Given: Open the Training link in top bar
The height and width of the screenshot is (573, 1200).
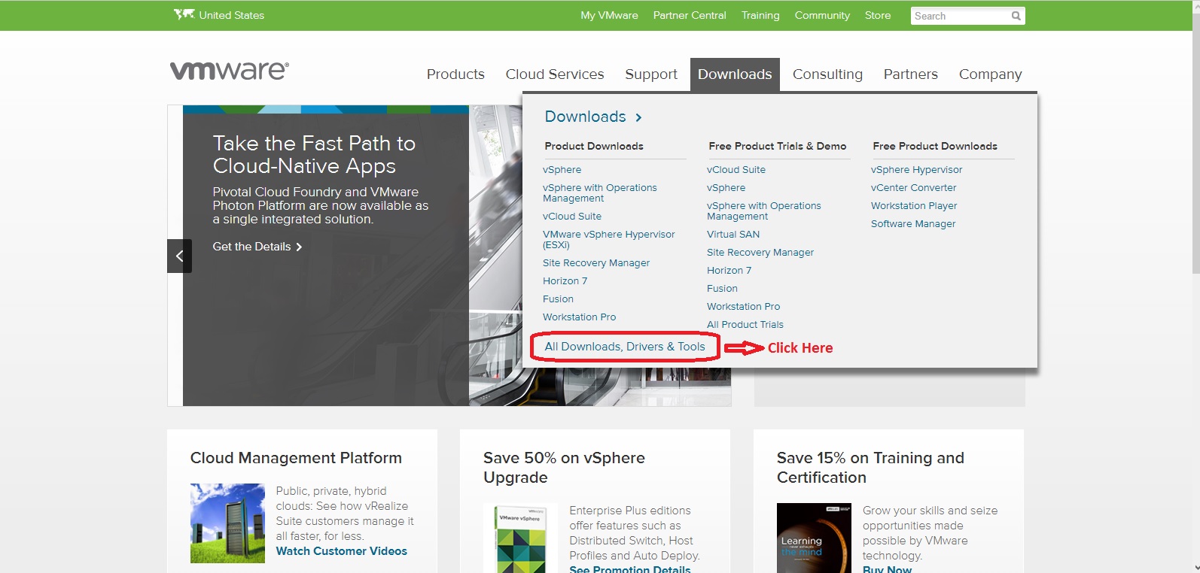Looking at the screenshot, I should coord(760,15).
